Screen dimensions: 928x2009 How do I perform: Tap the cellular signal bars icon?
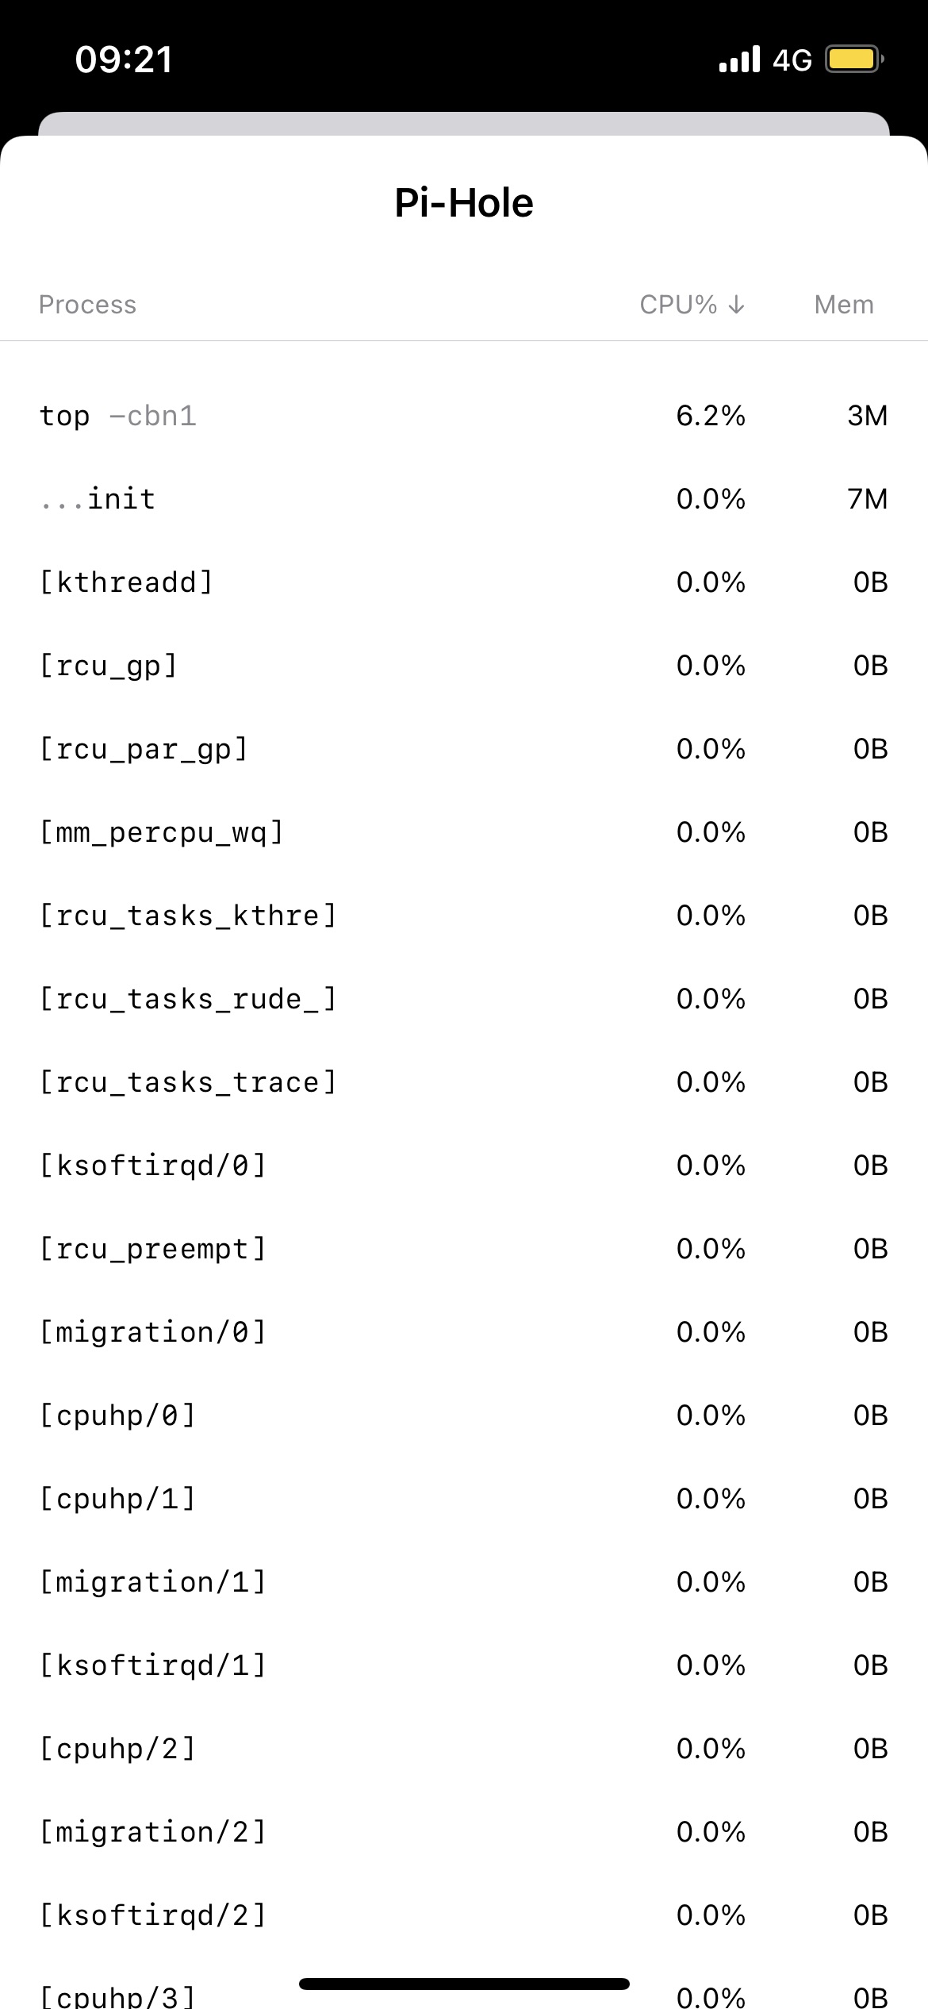tap(739, 60)
